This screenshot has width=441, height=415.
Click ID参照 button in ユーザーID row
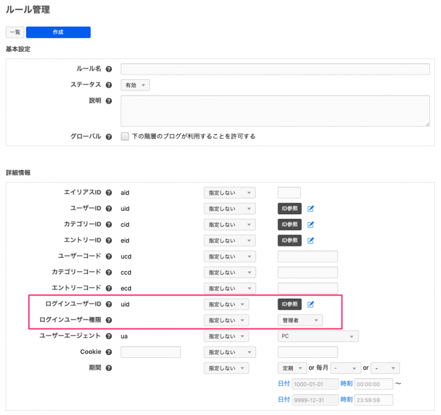pyautogui.click(x=289, y=209)
